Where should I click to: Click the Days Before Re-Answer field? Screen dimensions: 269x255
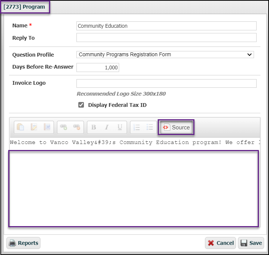click(x=98, y=67)
